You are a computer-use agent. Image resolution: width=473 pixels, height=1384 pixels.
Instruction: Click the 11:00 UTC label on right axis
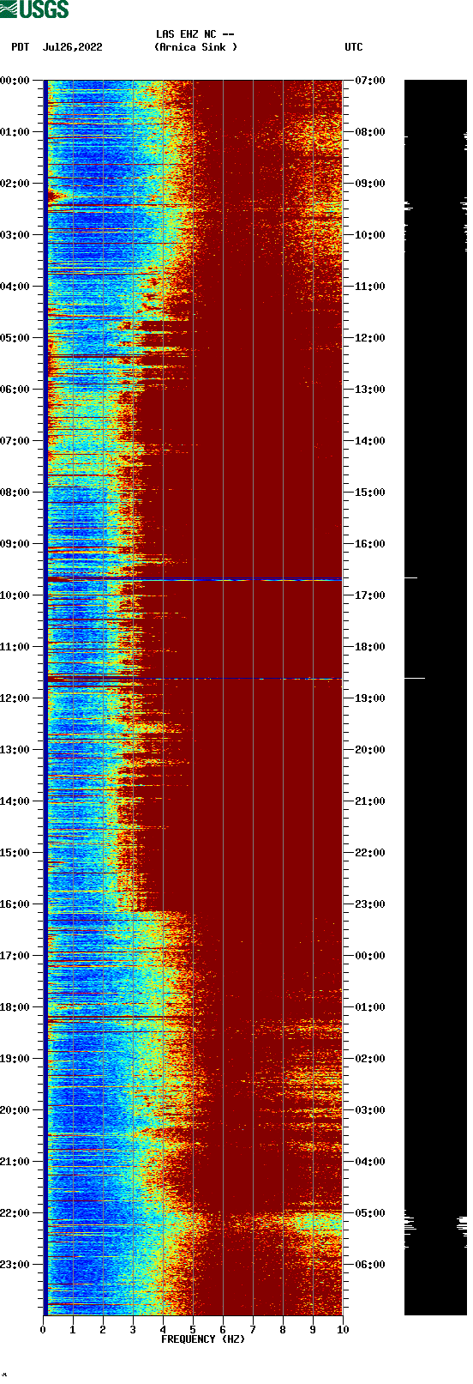370,287
